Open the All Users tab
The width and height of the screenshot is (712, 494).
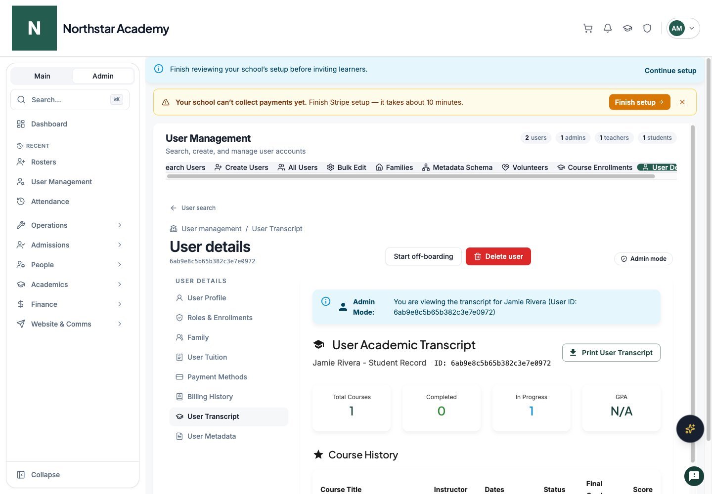point(298,167)
